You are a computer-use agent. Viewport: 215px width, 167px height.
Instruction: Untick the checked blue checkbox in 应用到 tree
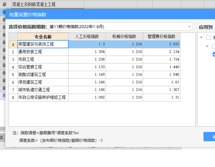[214, 54]
